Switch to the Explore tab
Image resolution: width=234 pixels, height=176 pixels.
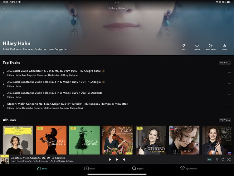(x=138, y=168)
